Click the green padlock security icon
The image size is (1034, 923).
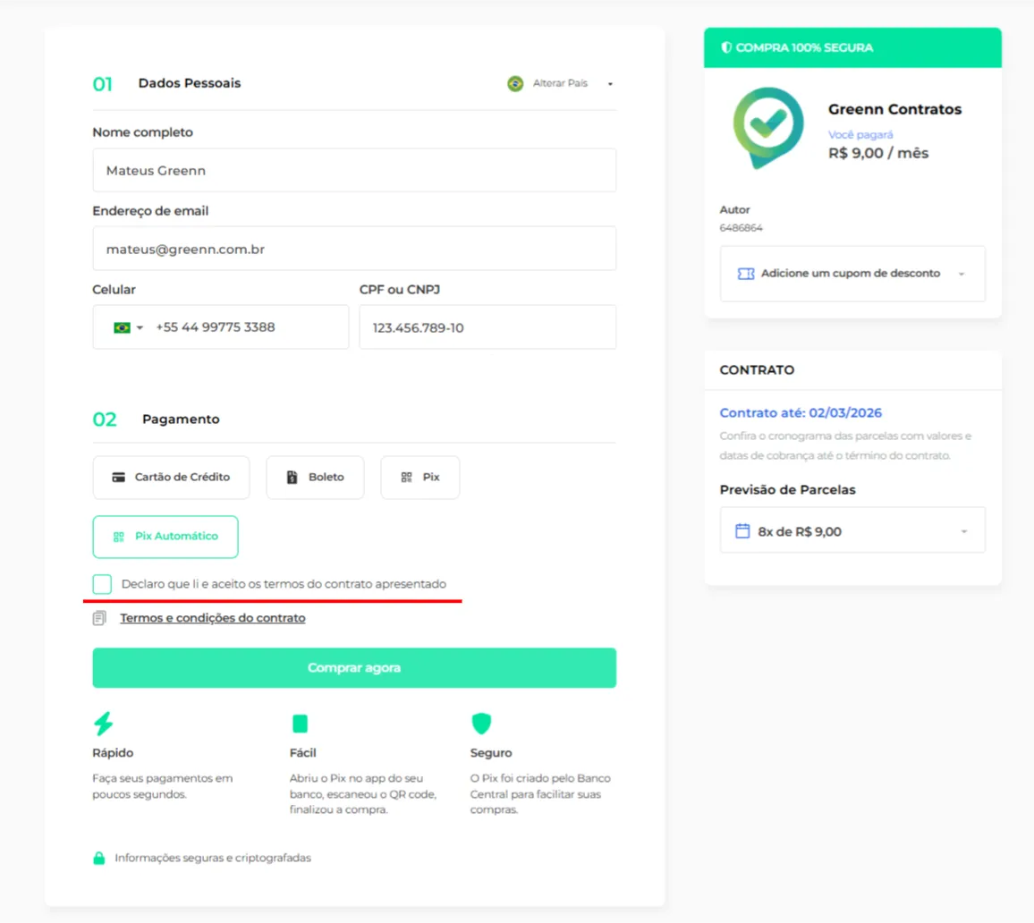[x=99, y=858]
